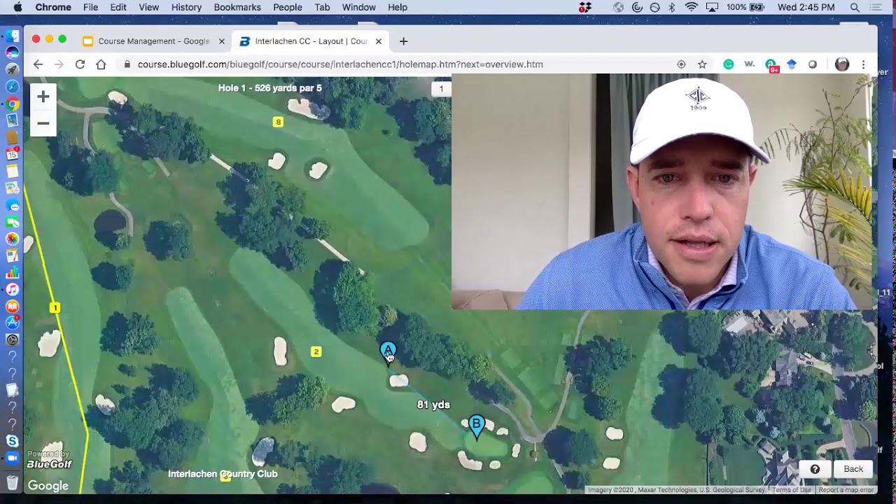Click yellow hole 8 marker
The height and width of the screenshot is (504, 896).
[x=278, y=122]
